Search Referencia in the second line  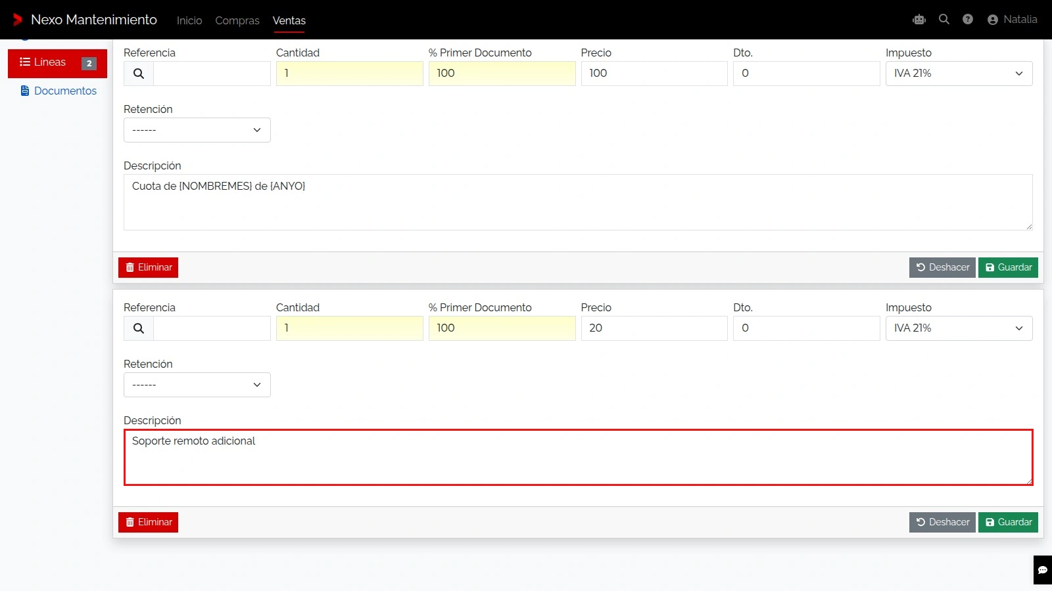139,328
